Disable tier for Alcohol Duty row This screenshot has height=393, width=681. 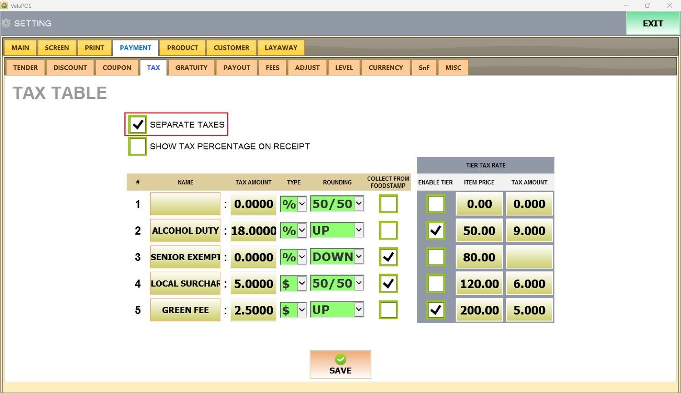pyautogui.click(x=436, y=231)
